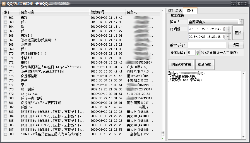This screenshot has width=250, height=143.
Task: Increase the 操作间隔 value with up arrow
Action: point(198,51)
